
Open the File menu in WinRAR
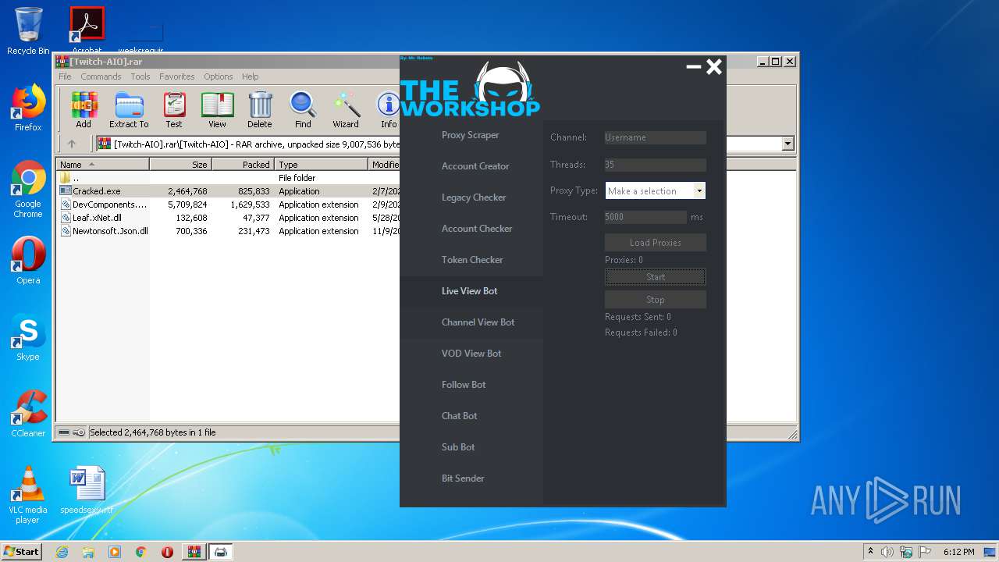click(65, 76)
